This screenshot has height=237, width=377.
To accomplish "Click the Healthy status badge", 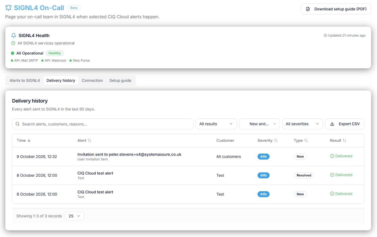I will [55, 53].
